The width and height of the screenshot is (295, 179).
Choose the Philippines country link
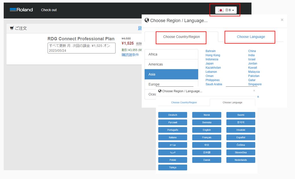coord(213,80)
